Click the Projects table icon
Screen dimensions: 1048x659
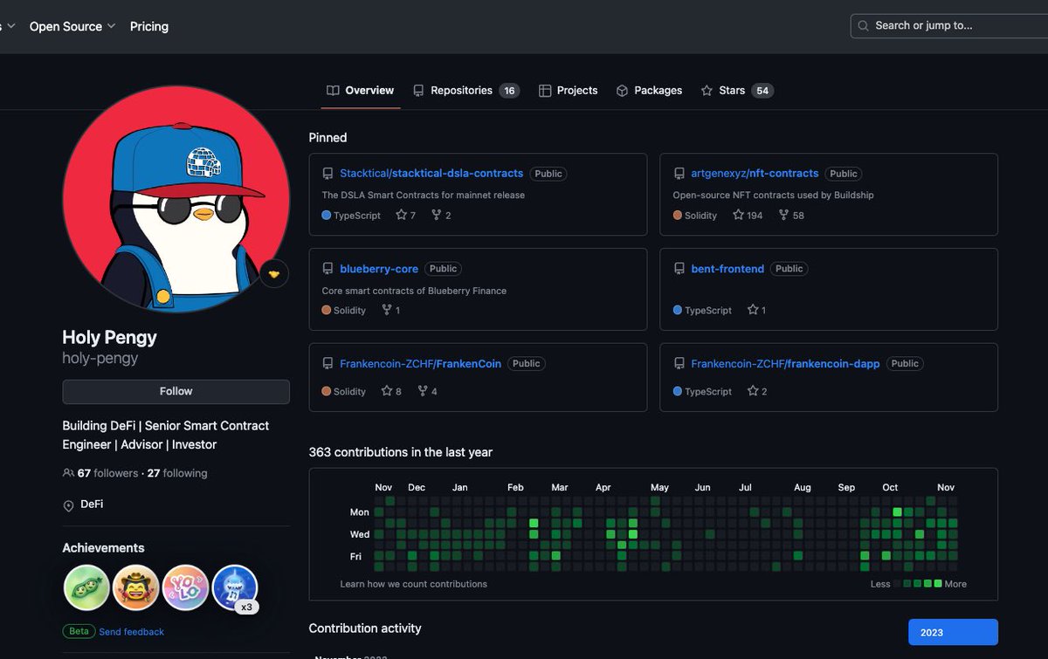click(545, 91)
